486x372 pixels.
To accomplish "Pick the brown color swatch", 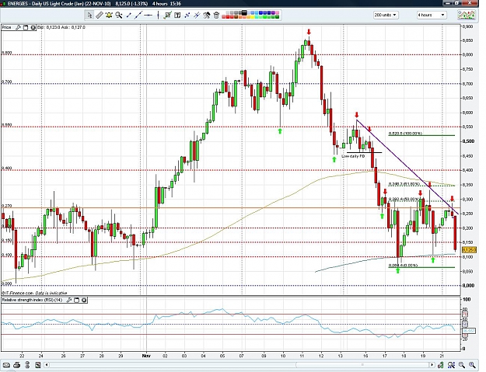I will [x=236, y=17].
